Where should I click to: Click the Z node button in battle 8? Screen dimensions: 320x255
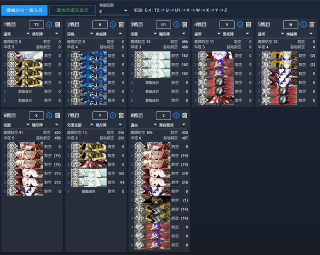tap(163, 115)
